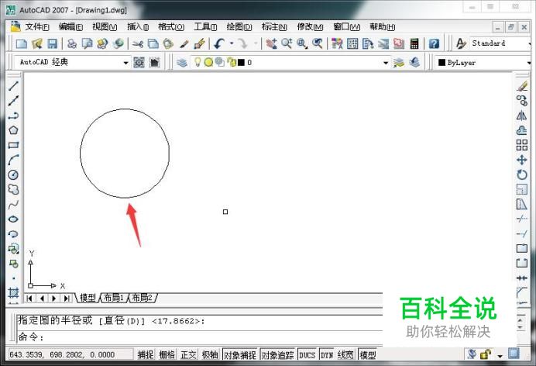Select the Ellipse Arc tool
This screenshot has height=366, width=536.
point(13,234)
